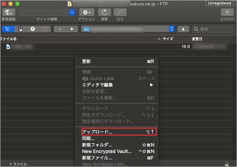Click the Unregistered button

pos(220,3)
